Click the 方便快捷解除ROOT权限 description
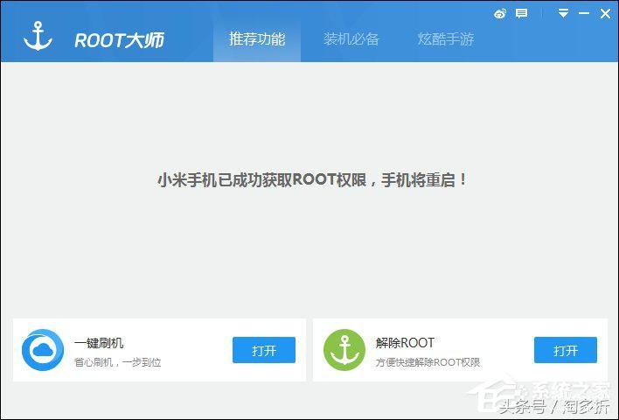The height and width of the screenshot is (420, 619). 428,362
